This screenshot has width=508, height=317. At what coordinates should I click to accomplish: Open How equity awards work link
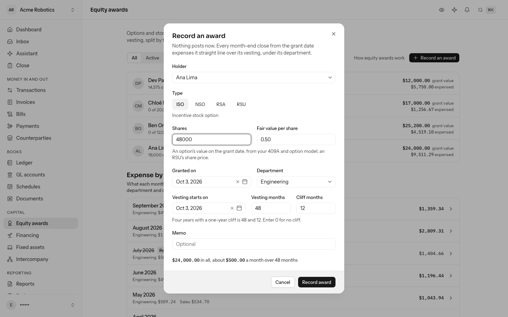point(379,58)
